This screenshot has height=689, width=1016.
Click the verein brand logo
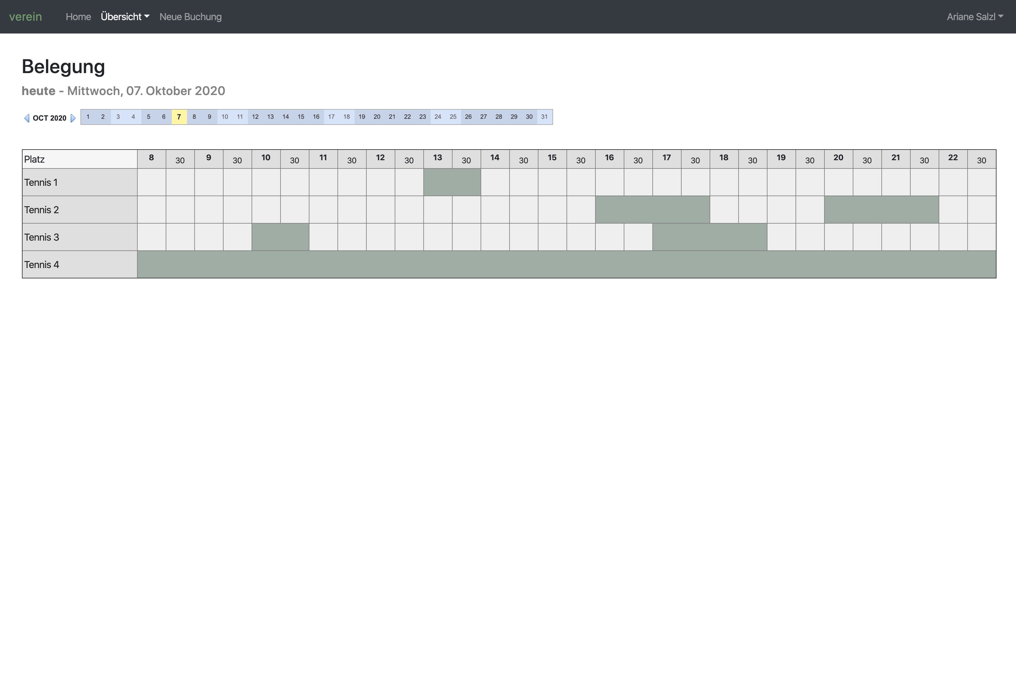tap(25, 17)
